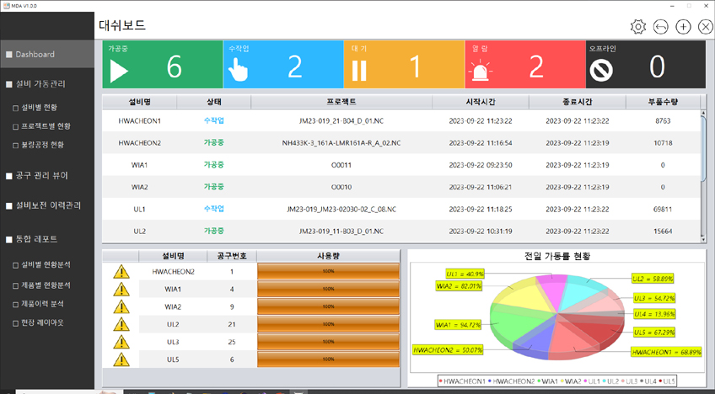This screenshot has height=394, width=715.
Task: Expand the 설비 가동관리 sidebar section
Action: [x=40, y=84]
